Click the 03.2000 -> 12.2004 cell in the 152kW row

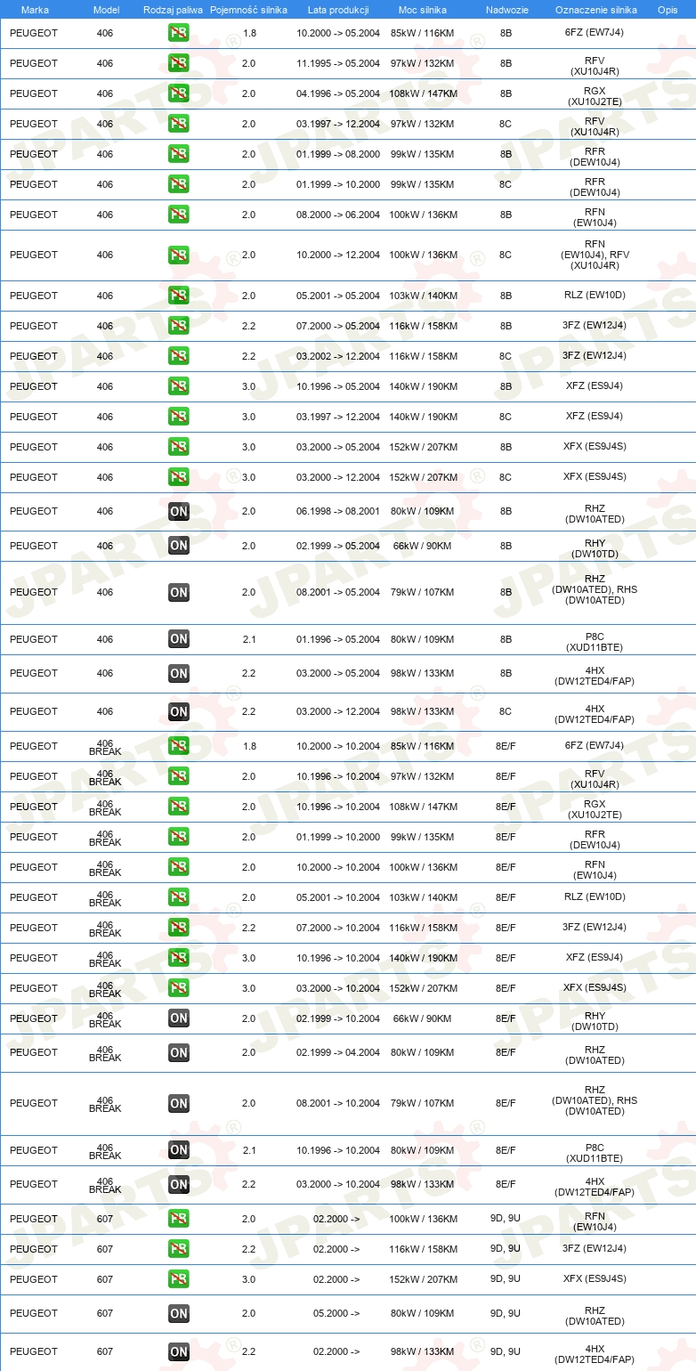338,477
